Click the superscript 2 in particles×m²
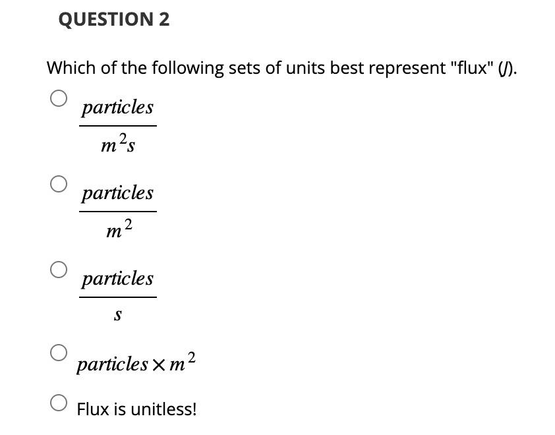This screenshot has width=555, height=435. 190,356
